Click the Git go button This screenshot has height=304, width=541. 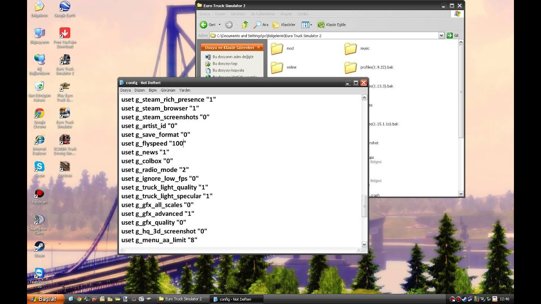coord(453,35)
